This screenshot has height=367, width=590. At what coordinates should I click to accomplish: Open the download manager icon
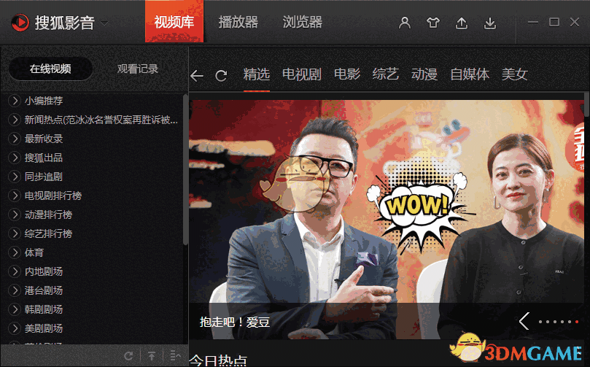pos(490,23)
